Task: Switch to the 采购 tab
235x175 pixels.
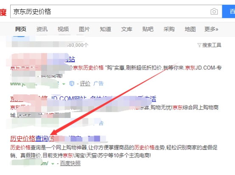Action: (x=169, y=29)
